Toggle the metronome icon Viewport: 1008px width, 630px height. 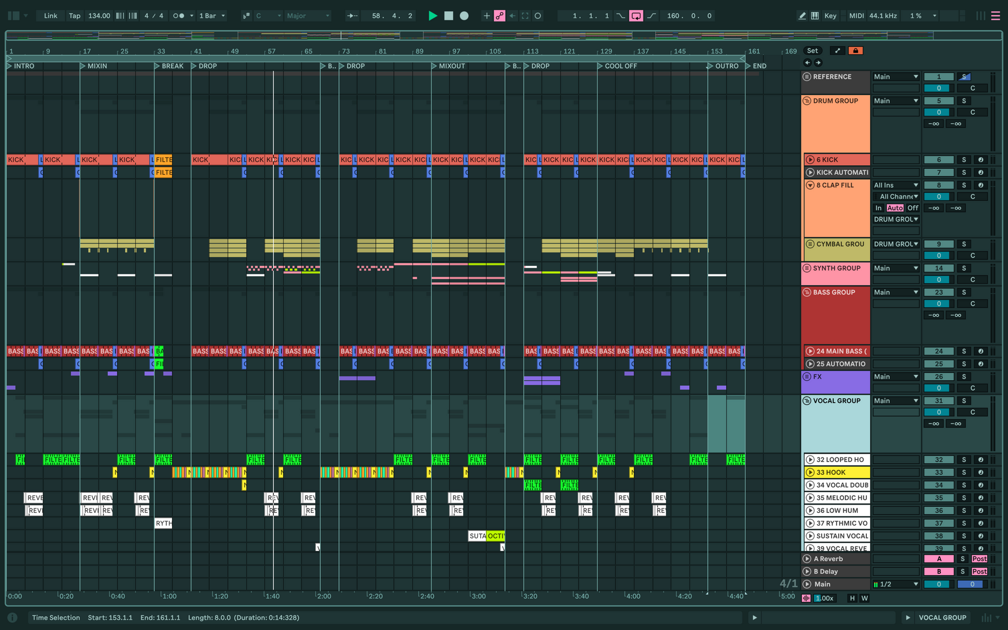pos(179,16)
